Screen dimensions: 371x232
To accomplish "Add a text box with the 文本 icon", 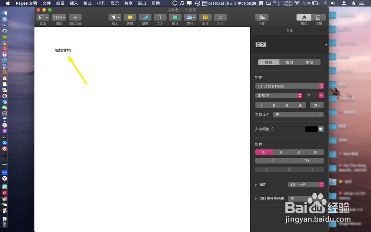I will [x=160, y=17].
